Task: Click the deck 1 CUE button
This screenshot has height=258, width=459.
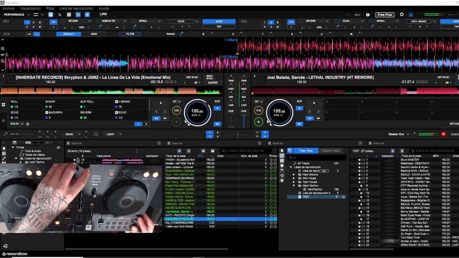Action: (176, 110)
